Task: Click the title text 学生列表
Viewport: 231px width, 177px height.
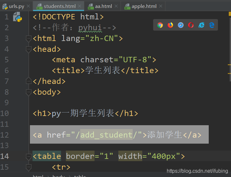Action: point(103,70)
